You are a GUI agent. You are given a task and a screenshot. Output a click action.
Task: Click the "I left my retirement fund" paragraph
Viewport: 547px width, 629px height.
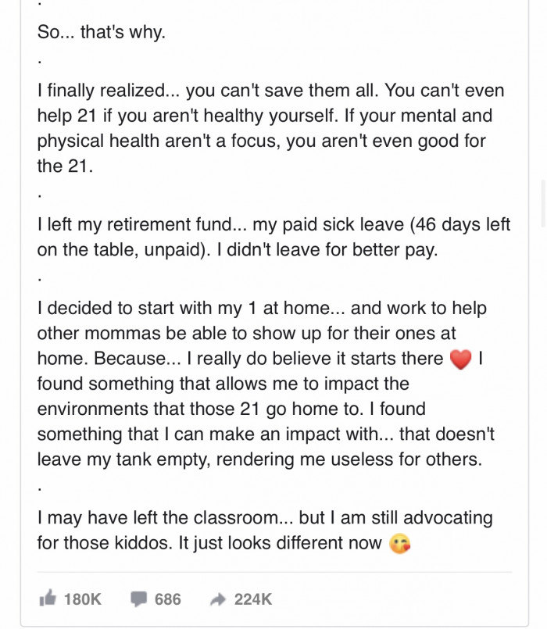273,237
